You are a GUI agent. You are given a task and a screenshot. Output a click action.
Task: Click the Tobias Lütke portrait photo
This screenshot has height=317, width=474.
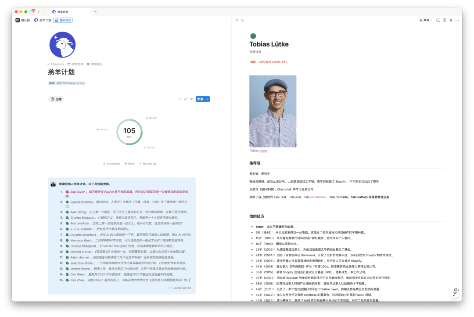click(273, 112)
